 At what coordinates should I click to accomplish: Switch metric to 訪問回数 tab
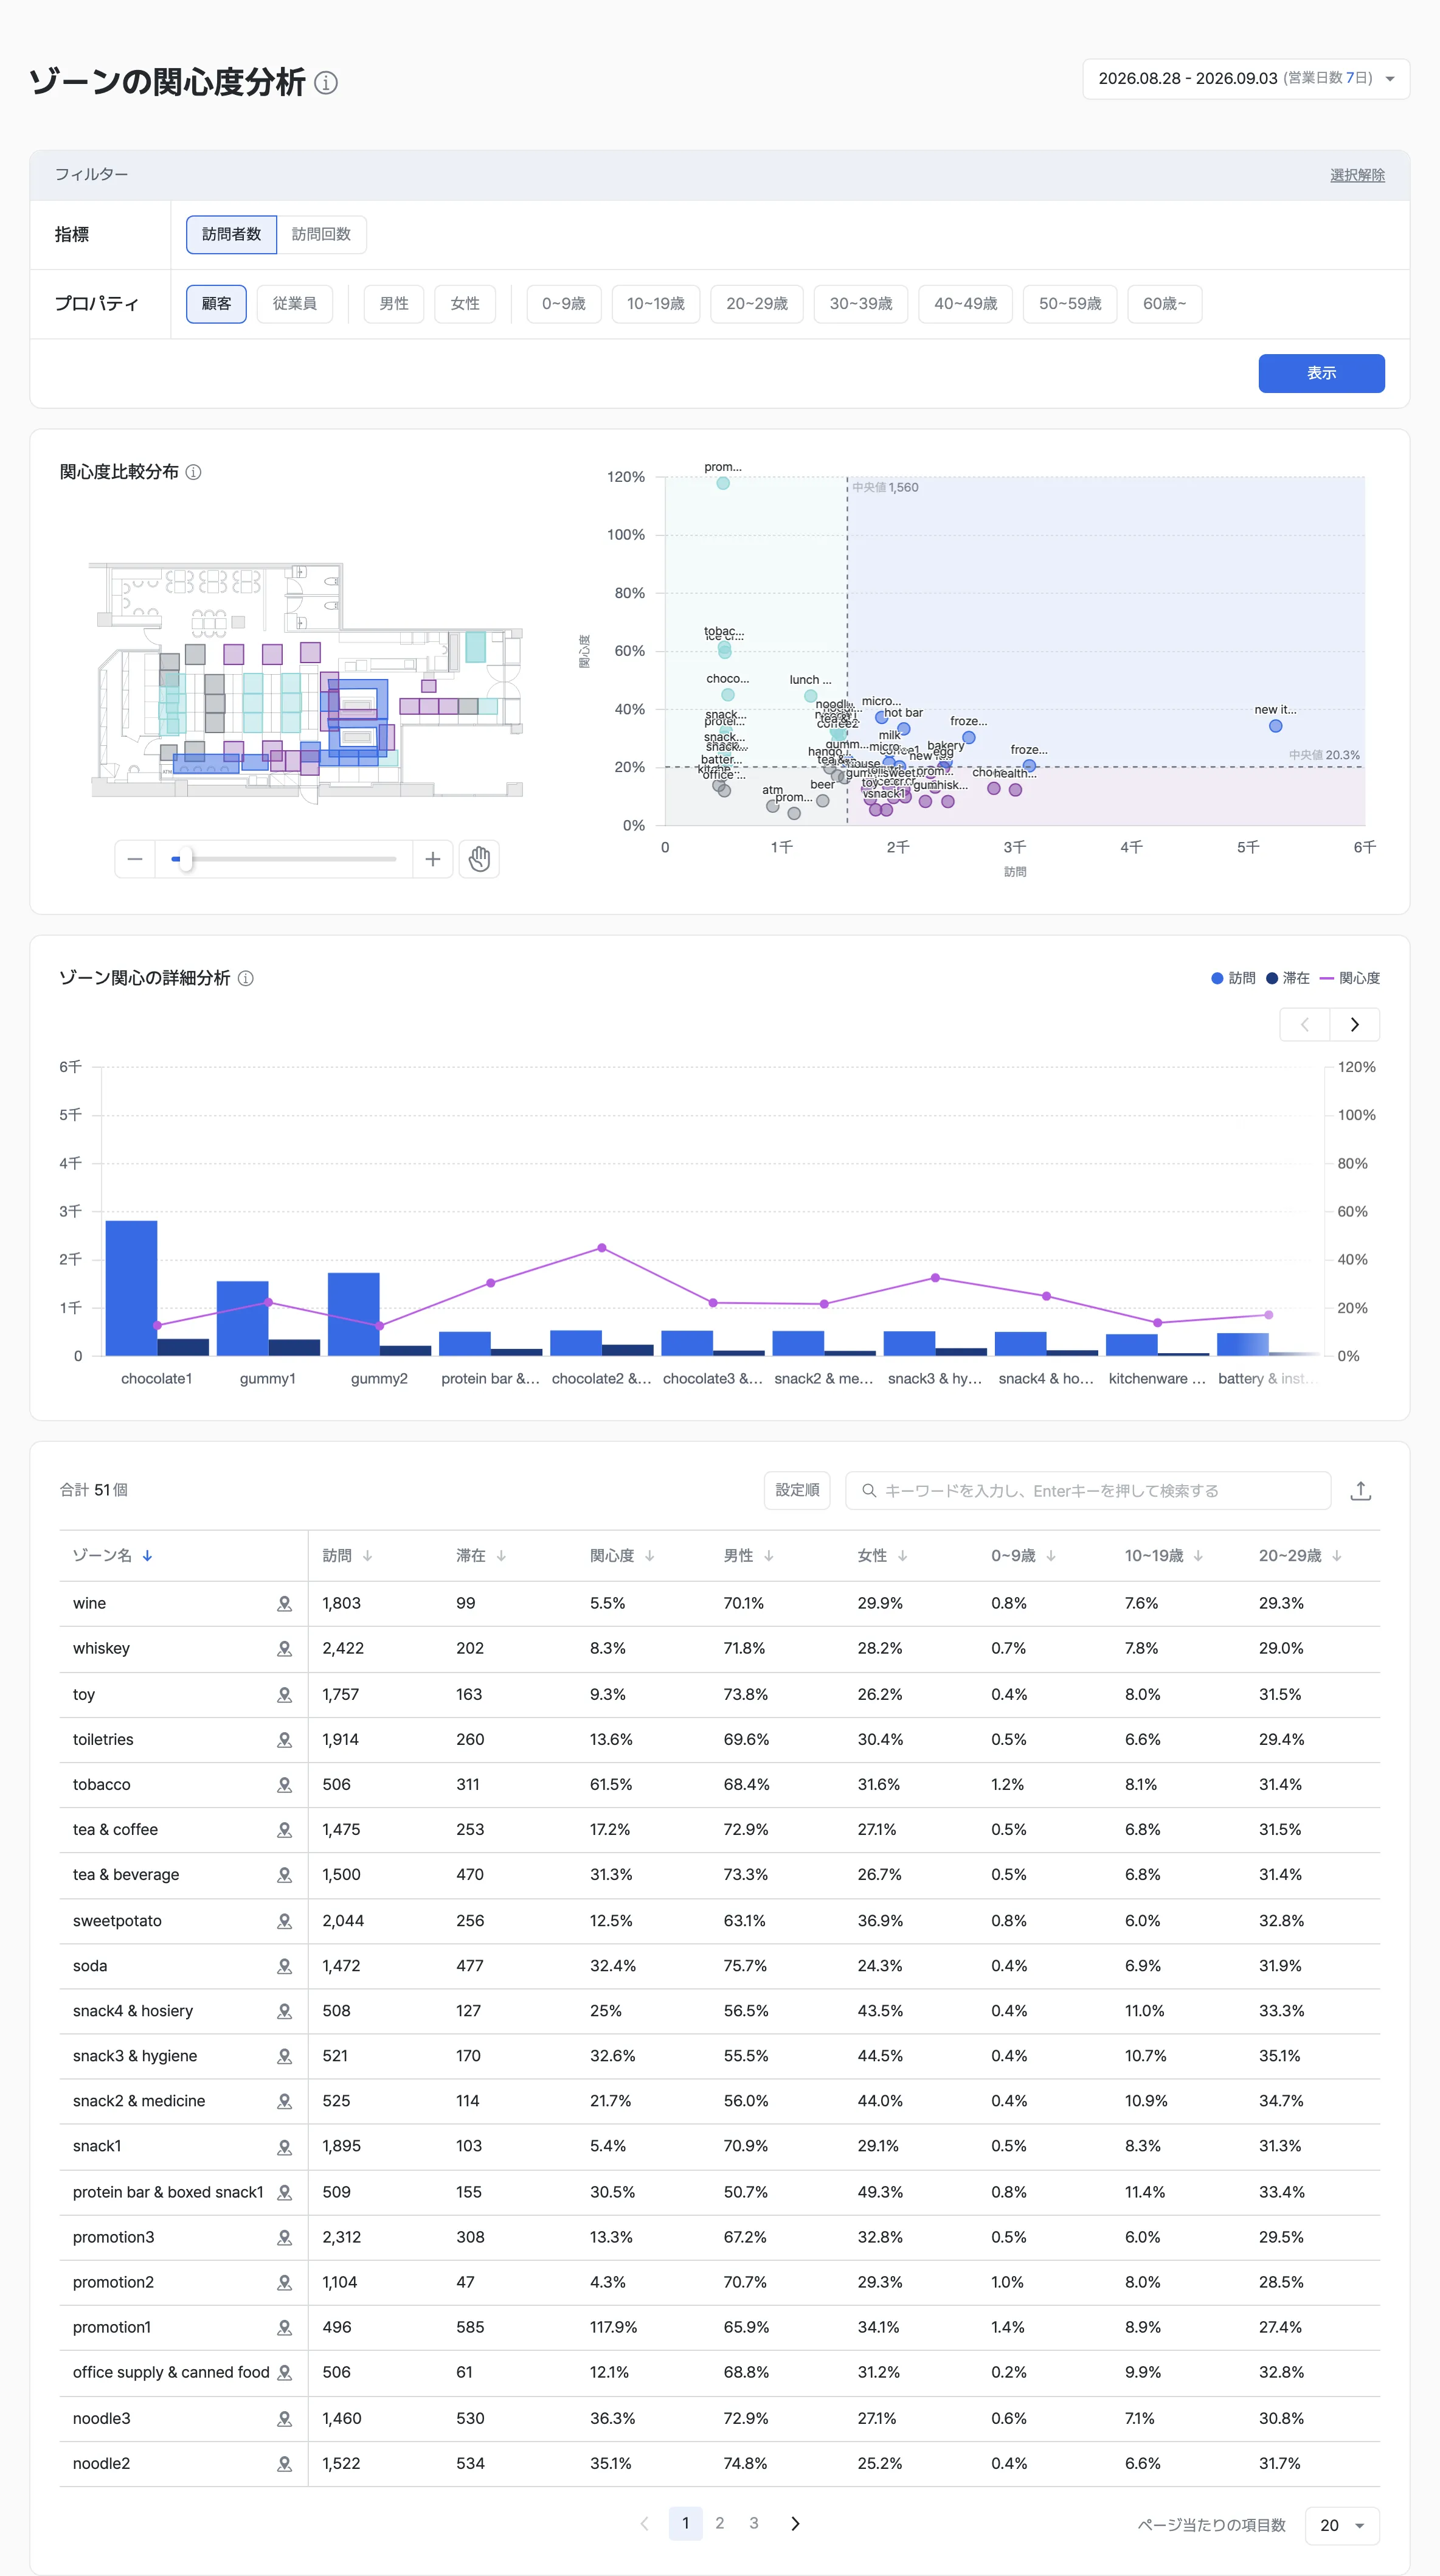point(321,235)
